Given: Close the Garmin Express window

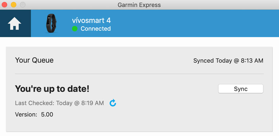Looking at the screenshot, I should click(5, 5).
